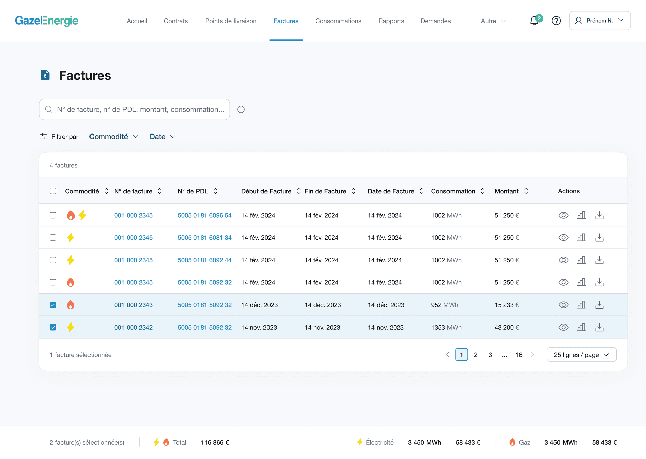
Task: Check the box for PDL 5005 0181 6092 44
Action: pos(53,260)
